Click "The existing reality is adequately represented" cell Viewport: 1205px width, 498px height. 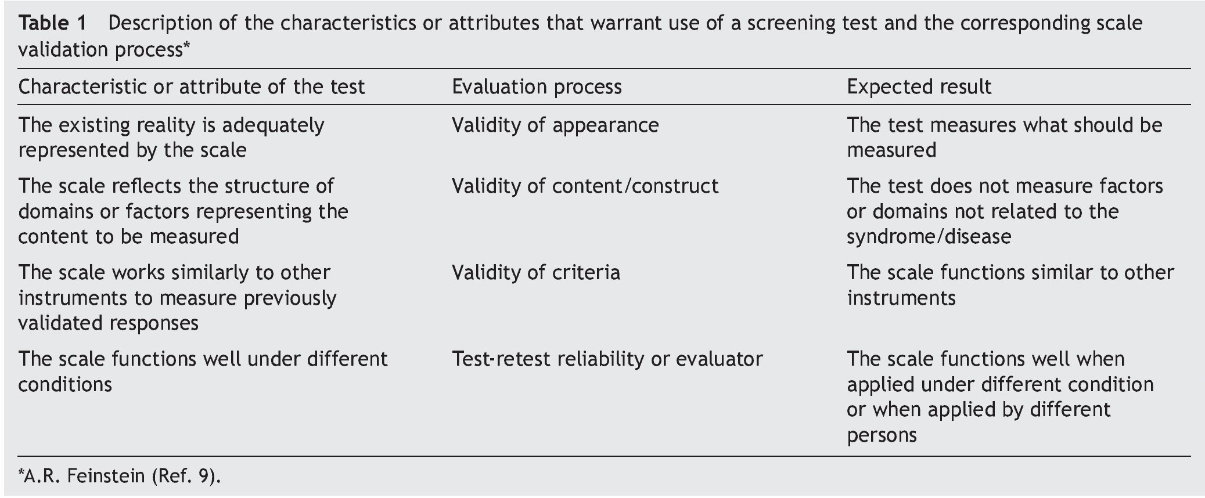[171, 138]
